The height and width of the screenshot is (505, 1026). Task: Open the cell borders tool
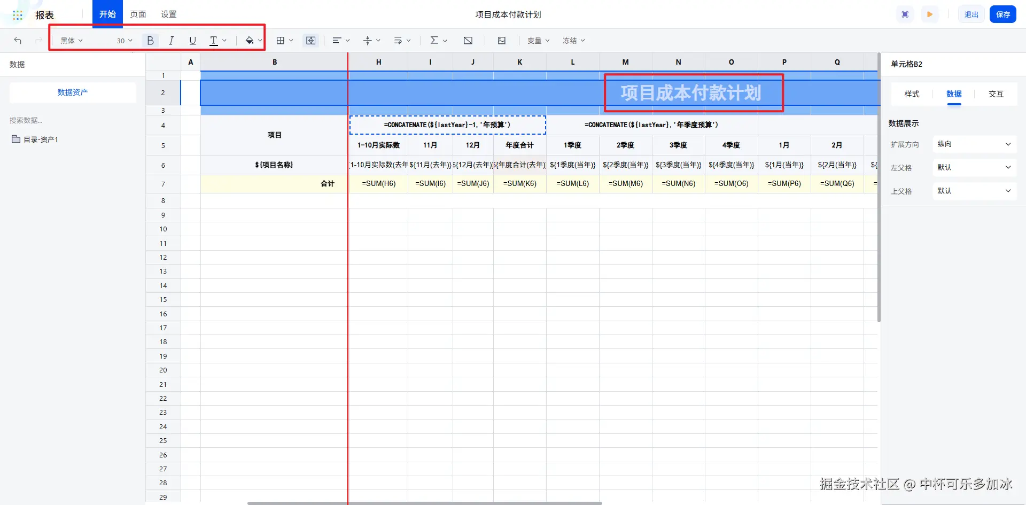coord(281,41)
